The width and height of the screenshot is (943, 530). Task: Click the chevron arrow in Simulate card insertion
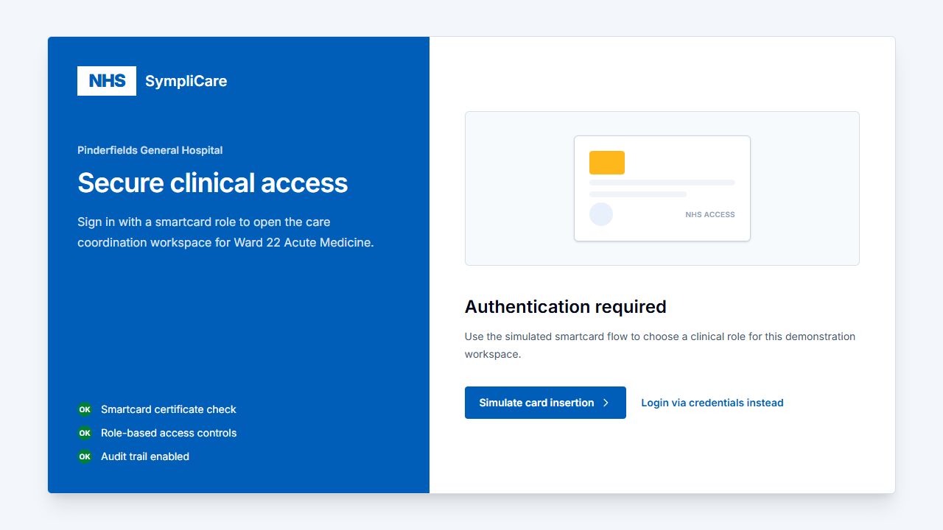[x=606, y=403]
